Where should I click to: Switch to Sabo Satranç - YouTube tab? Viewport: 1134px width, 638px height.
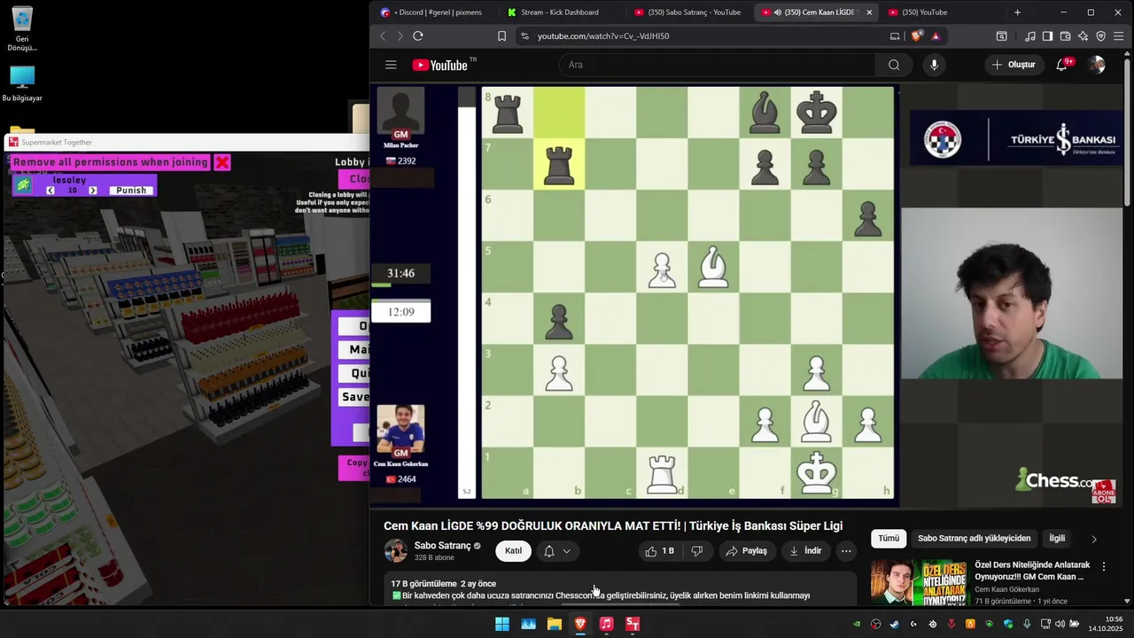point(687,12)
